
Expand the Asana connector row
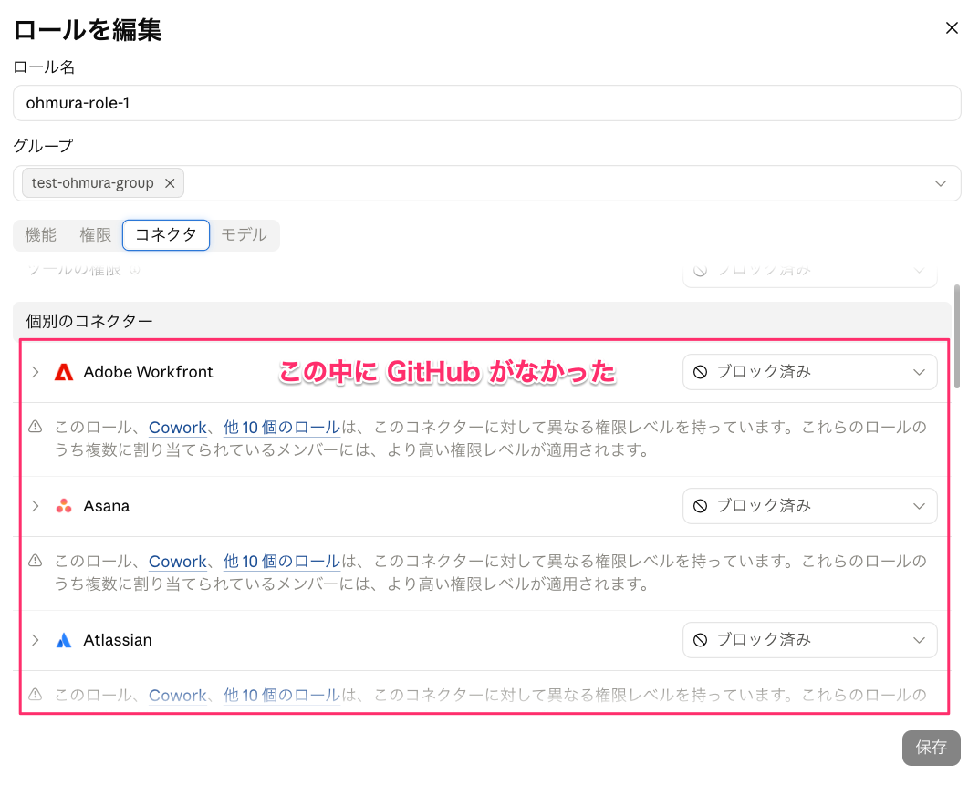(x=36, y=506)
